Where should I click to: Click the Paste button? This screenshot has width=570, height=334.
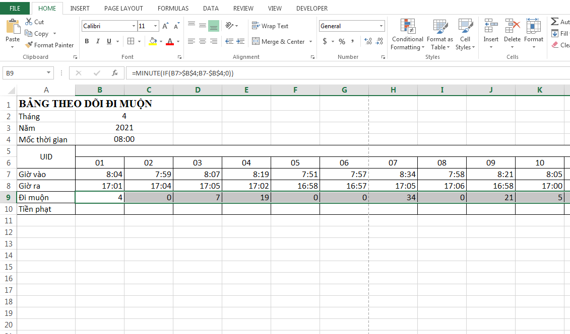[13, 29]
